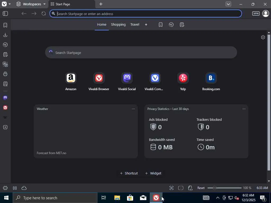Open Mastodon web panel in sidebar
271x203 pixels.
point(5,98)
